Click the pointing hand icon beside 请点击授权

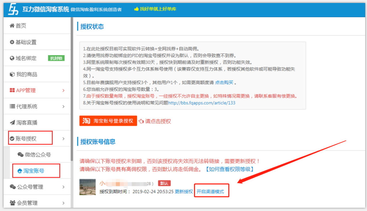point(141,121)
